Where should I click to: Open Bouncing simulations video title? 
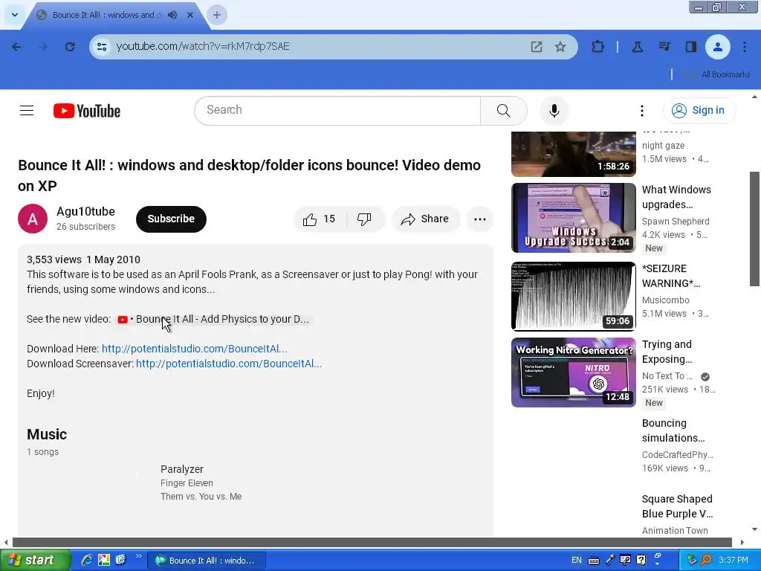point(673,430)
